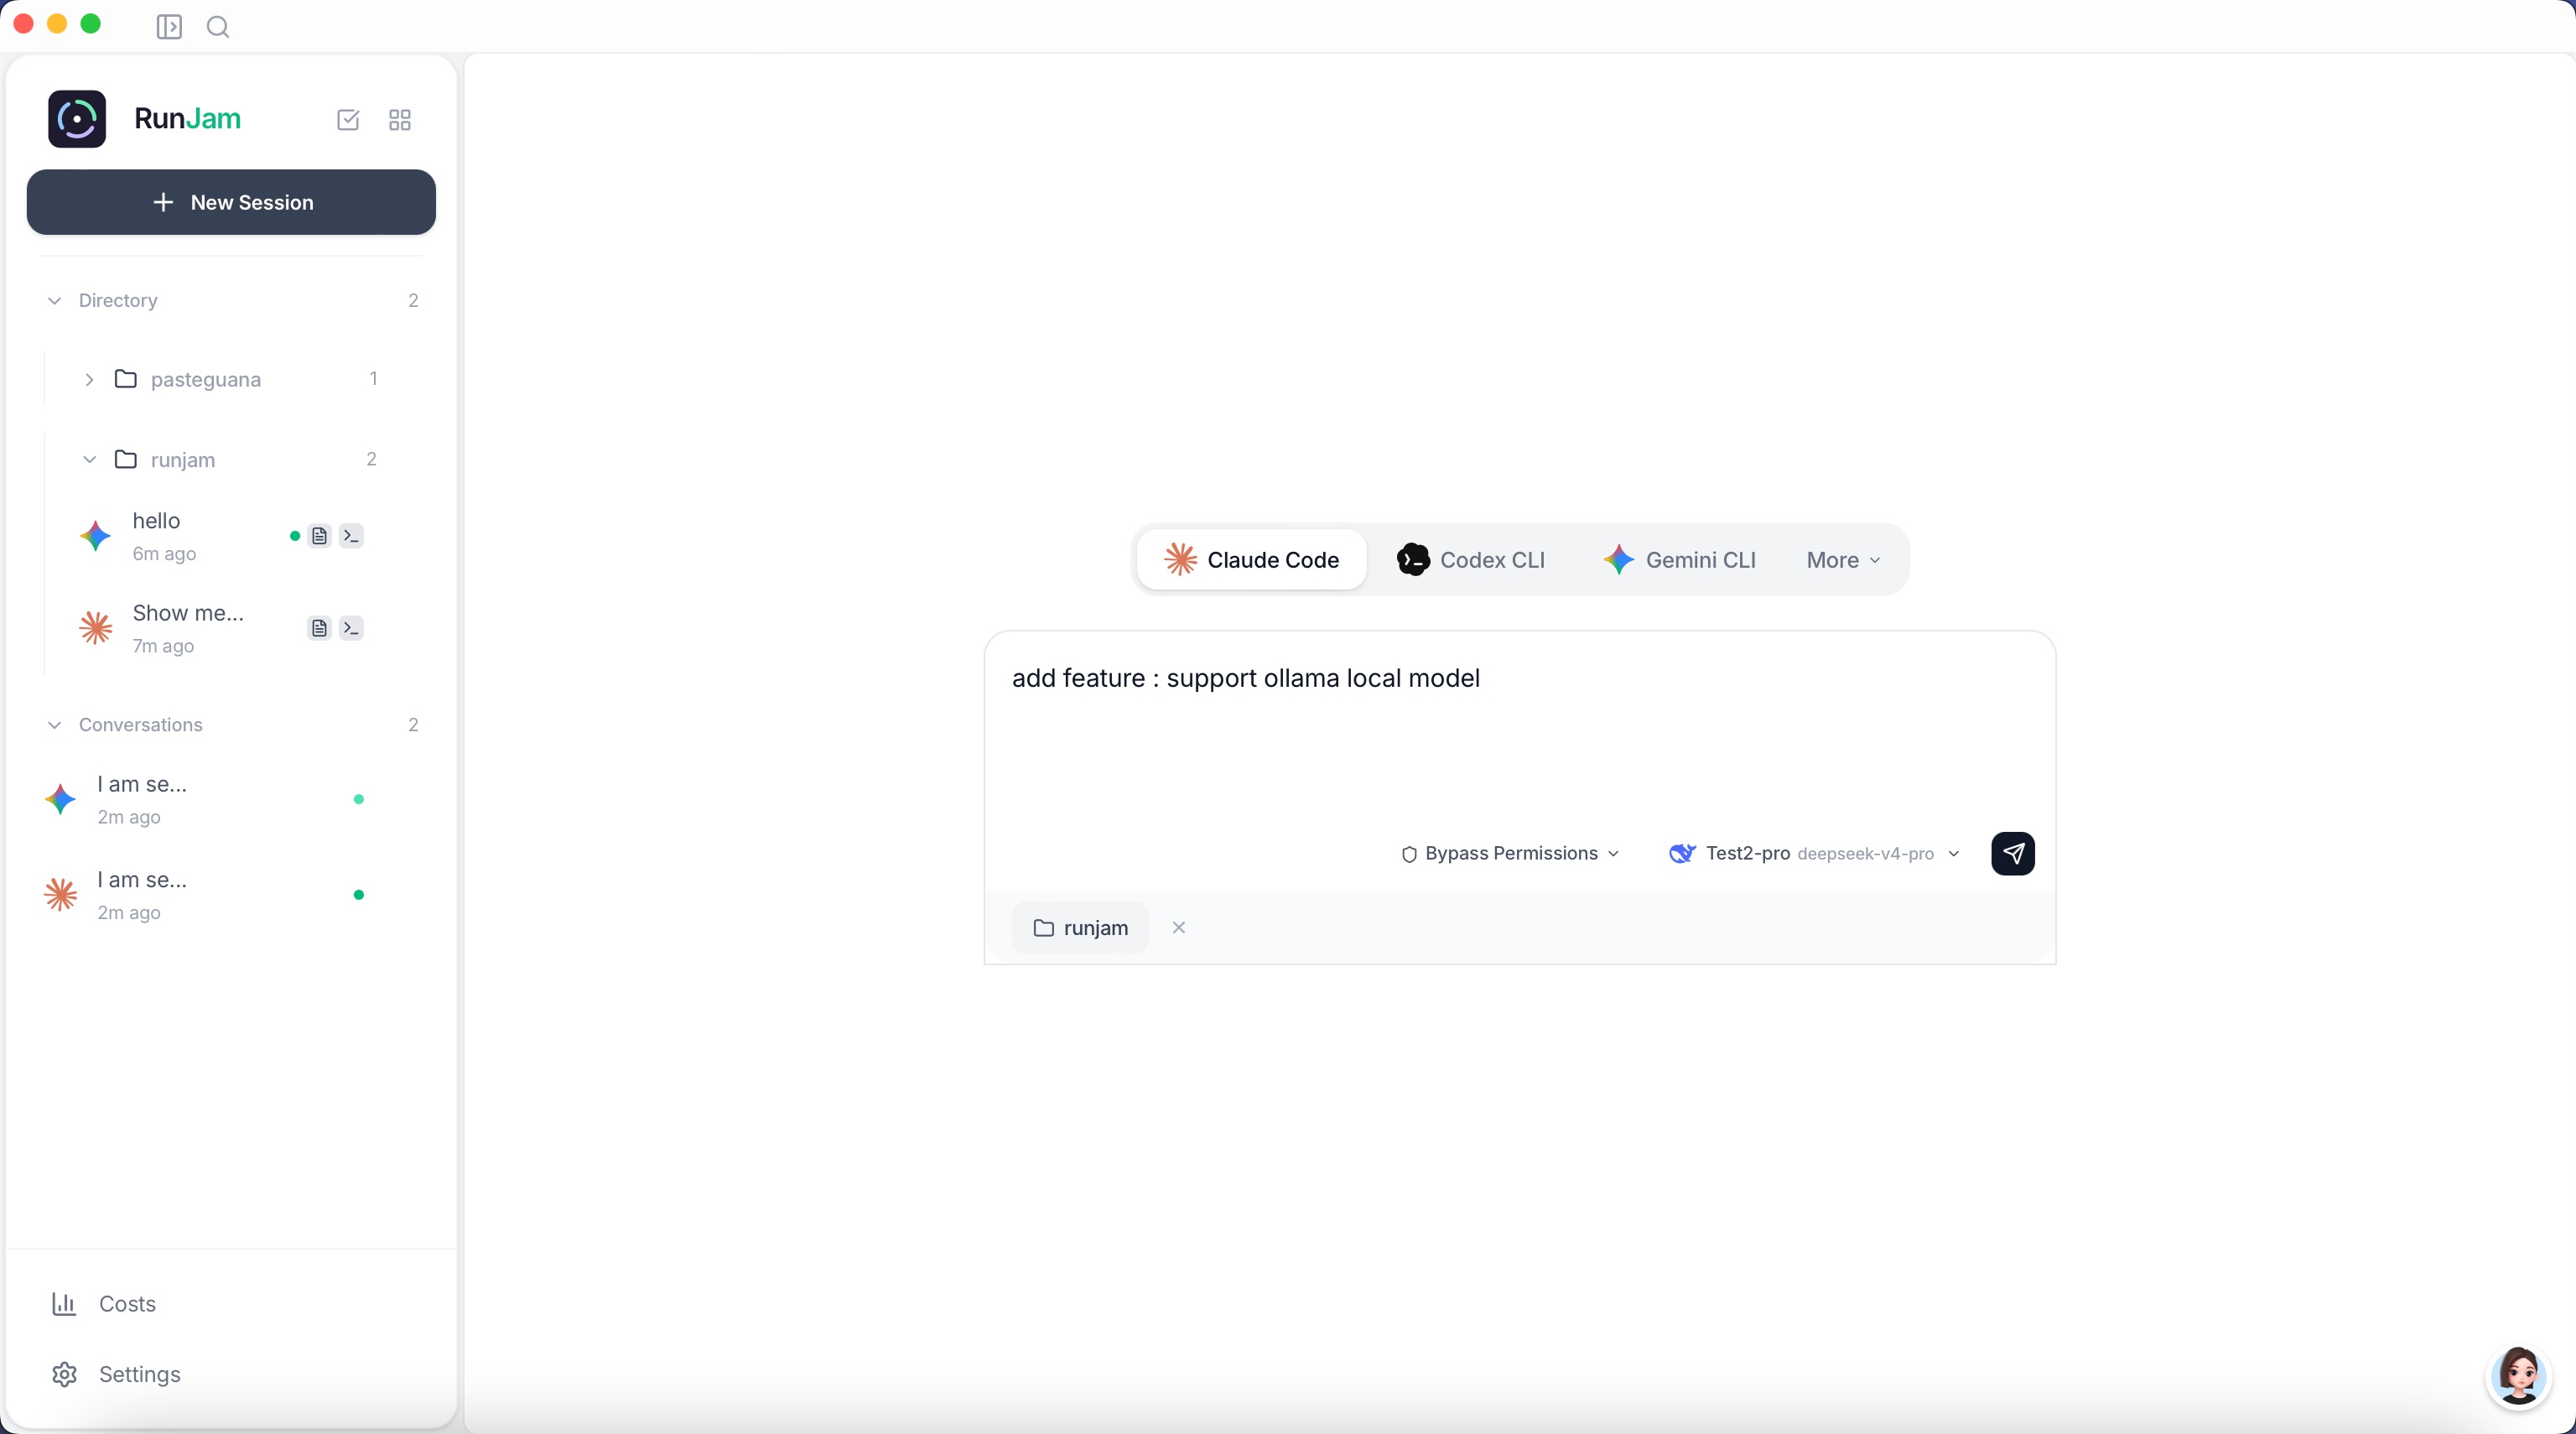This screenshot has height=1434, width=2576.
Task: Open the grid view icon beside RunJam
Action: 400,120
